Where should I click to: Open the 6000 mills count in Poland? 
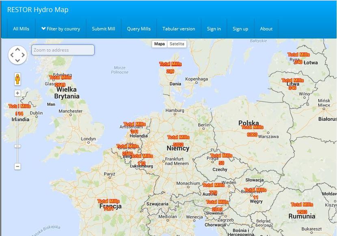pos(252,134)
